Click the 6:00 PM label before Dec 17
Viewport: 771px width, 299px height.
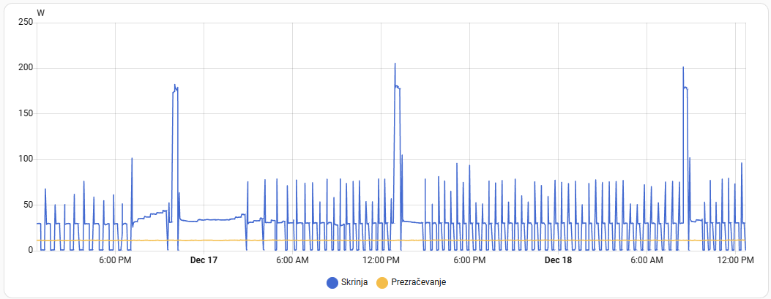pos(115,260)
